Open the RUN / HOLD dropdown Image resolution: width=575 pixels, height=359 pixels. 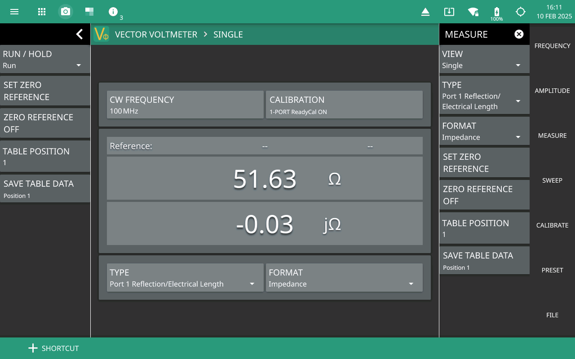[45, 59]
